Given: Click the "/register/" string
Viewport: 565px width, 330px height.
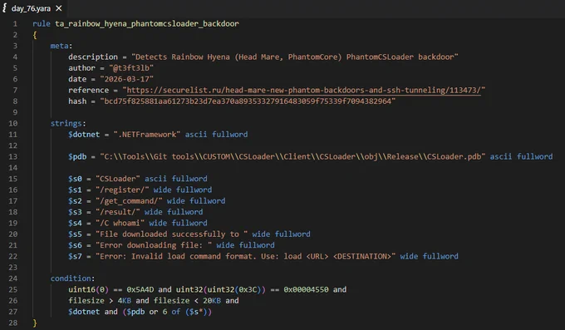Looking at the screenshot, I should (122, 190).
